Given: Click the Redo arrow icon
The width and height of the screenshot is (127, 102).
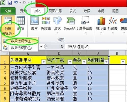Looking at the screenshot, I should tap(25, 2).
